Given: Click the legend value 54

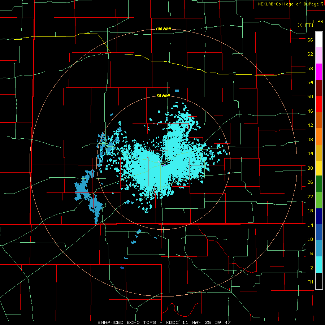Looking at the screenshot, I should [x=310, y=82].
